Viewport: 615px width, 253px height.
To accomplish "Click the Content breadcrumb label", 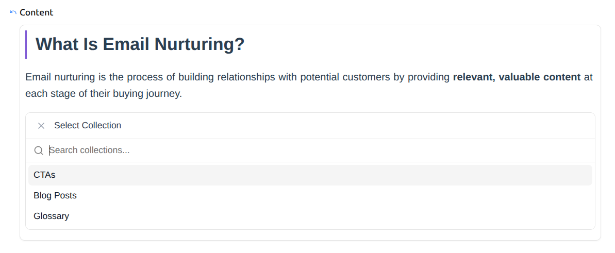I will tap(36, 12).
